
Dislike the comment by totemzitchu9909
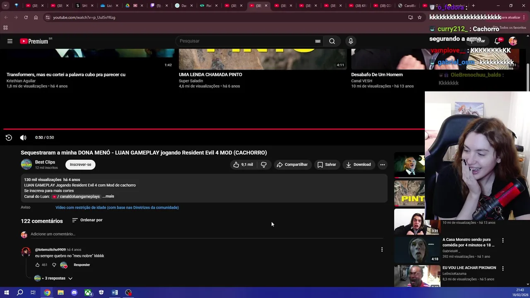pos(54,265)
